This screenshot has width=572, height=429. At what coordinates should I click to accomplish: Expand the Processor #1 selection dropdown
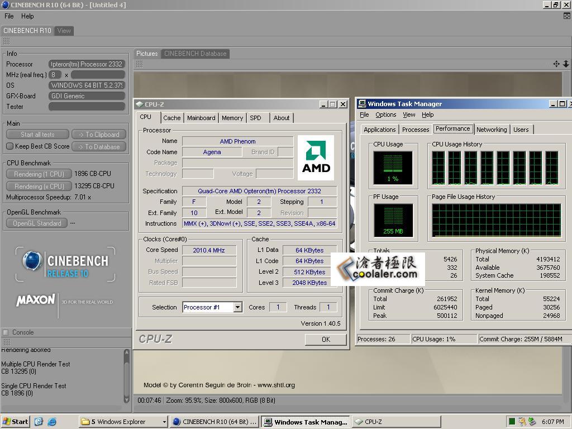click(x=237, y=307)
